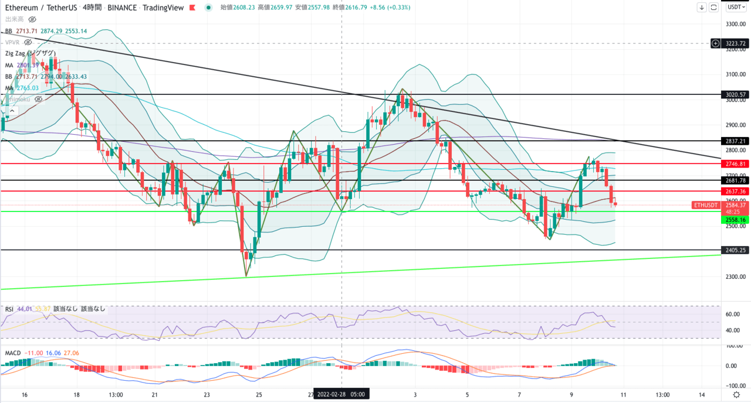Select the MA 2763.03 indicator legend
The height and width of the screenshot is (403, 751).
coord(22,88)
